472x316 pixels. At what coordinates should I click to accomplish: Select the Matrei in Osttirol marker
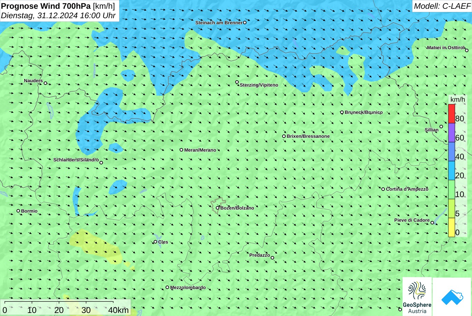tap(467, 51)
